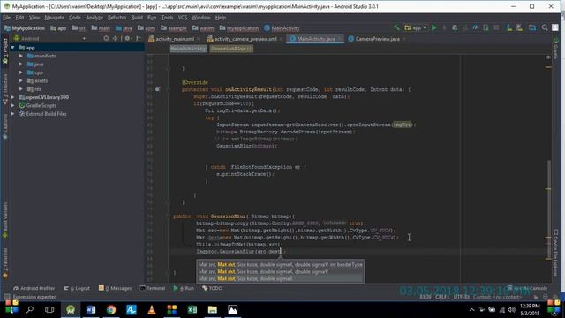Image resolution: width=565 pixels, height=318 pixels.
Task: Expand the openCVLibrary300 module
Action: coord(13,97)
